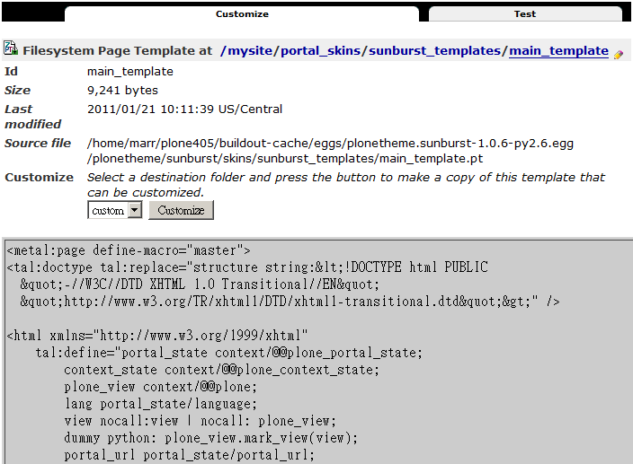Click the pencil edit icon beside main_template
633x464 pixels.
[618, 55]
